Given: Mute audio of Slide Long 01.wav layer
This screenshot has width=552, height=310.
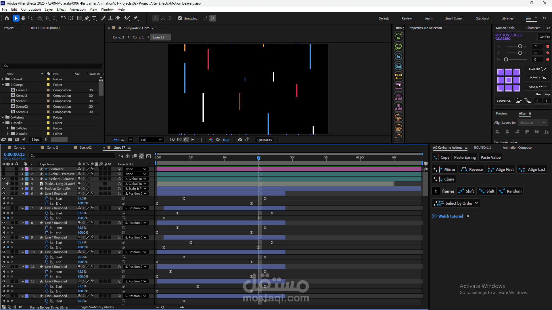Looking at the screenshot, I should pyautogui.click(x=8, y=184).
